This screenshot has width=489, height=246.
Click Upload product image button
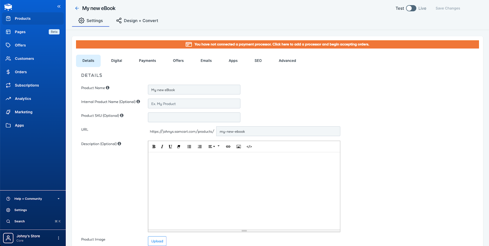pos(157,241)
